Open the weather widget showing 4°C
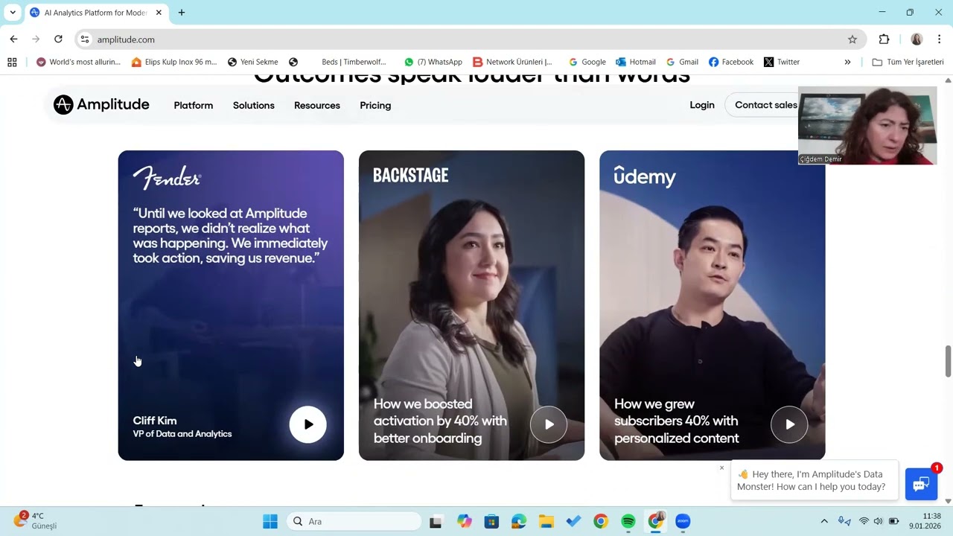Image resolution: width=953 pixels, height=536 pixels. point(36,520)
